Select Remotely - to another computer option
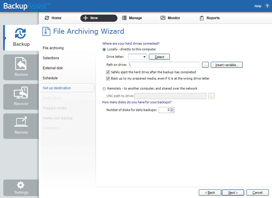 [x=104, y=89]
